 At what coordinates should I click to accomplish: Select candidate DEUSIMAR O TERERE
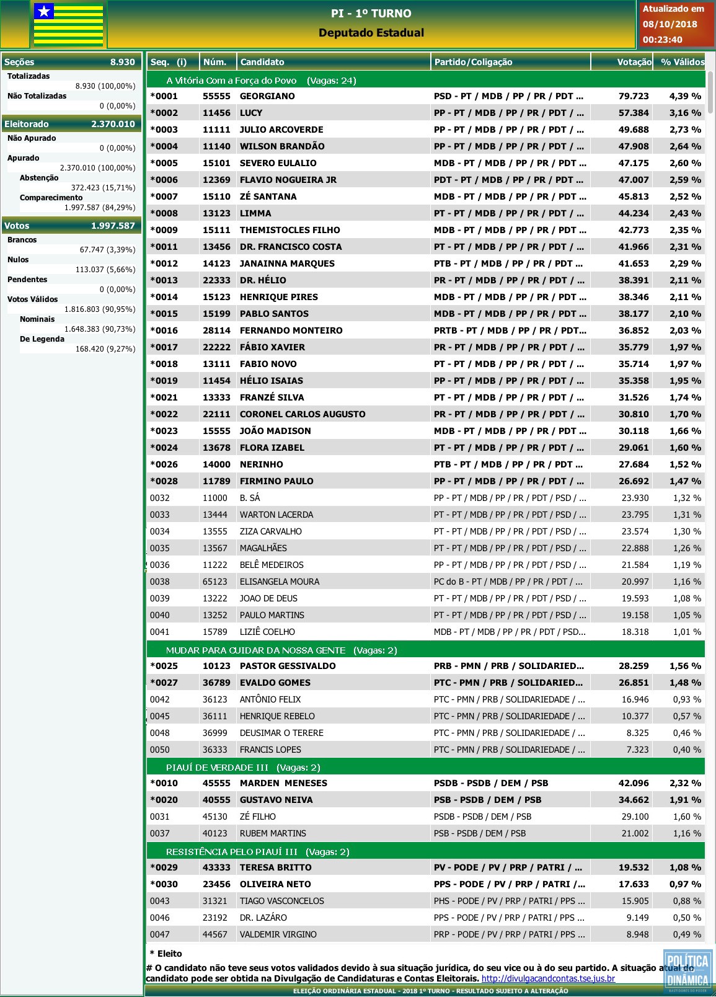coord(426,733)
